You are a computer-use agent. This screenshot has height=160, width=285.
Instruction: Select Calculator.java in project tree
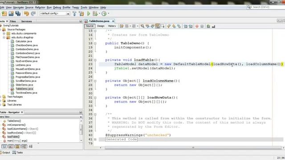click(x=24, y=41)
